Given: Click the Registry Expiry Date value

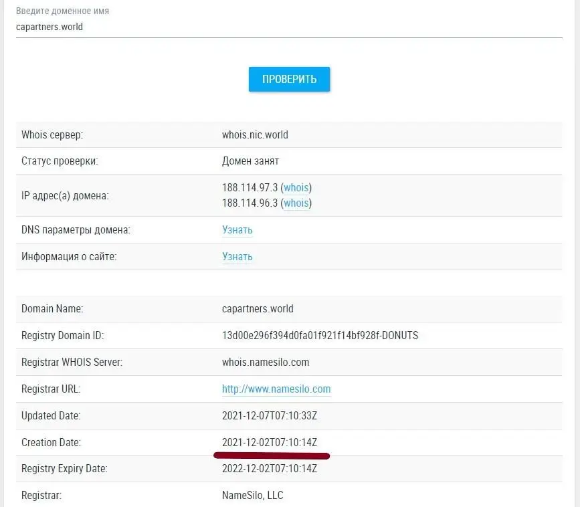Looking at the screenshot, I should [x=269, y=469].
